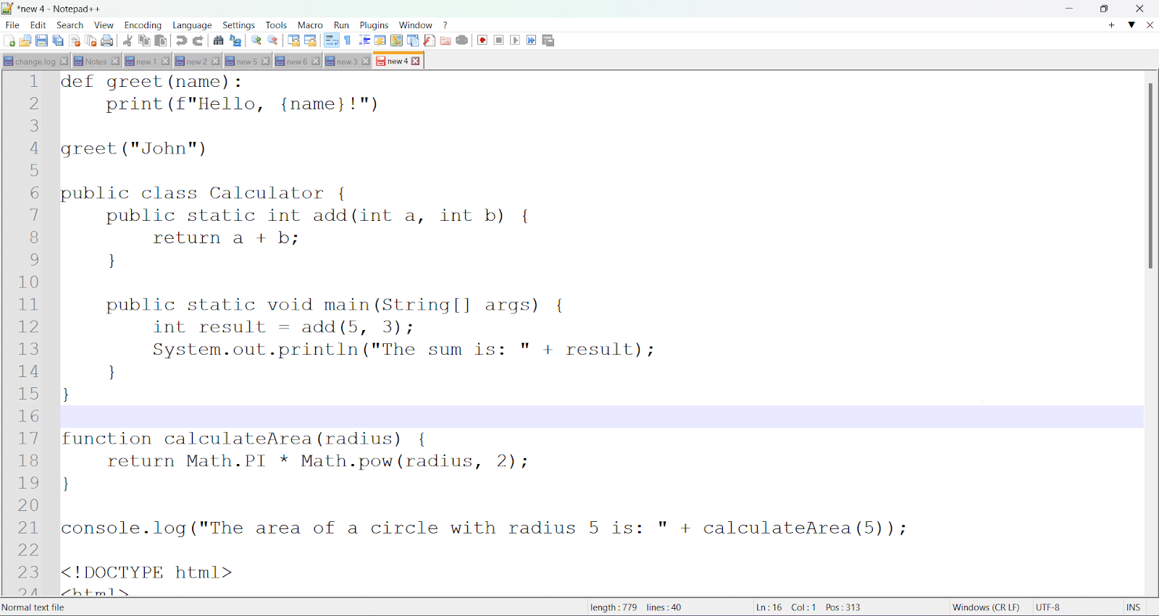
Task: Open the Settings menu
Action: pos(239,25)
